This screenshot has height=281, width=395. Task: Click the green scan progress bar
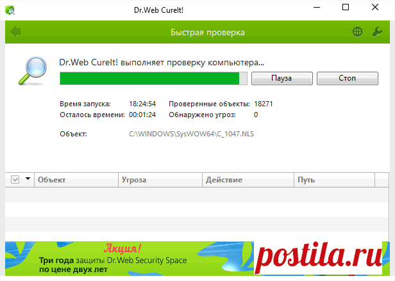[153, 78]
